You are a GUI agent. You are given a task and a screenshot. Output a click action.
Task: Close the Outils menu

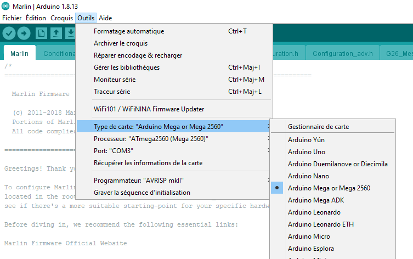point(86,18)
